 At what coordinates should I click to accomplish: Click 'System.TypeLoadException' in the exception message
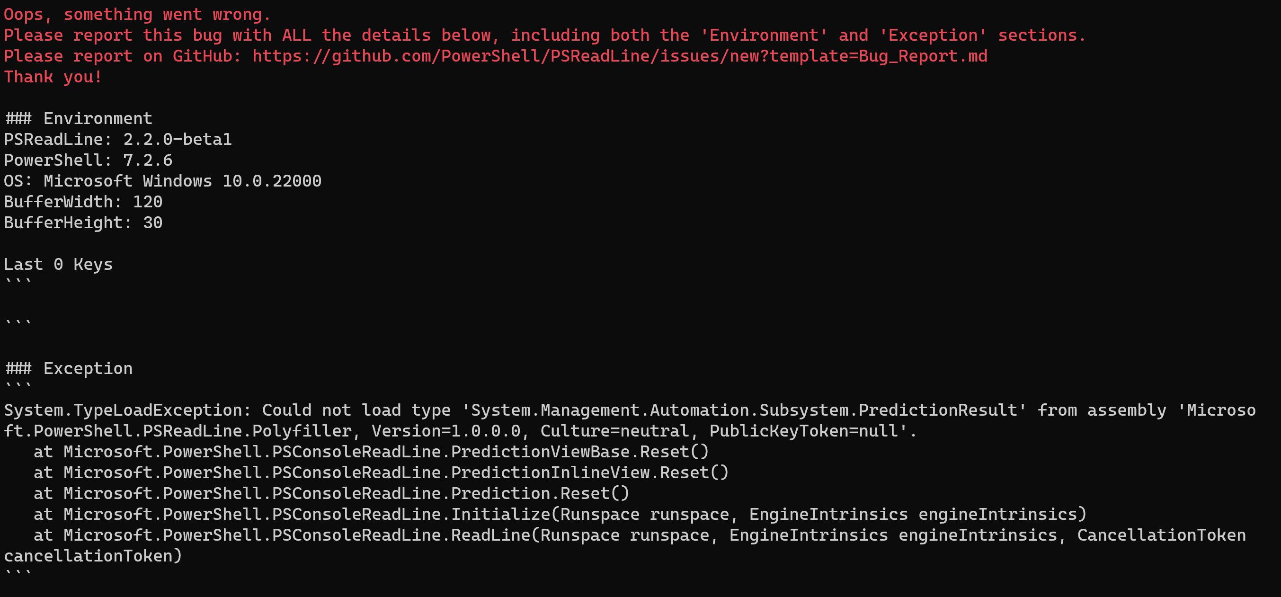click(123, 410)
